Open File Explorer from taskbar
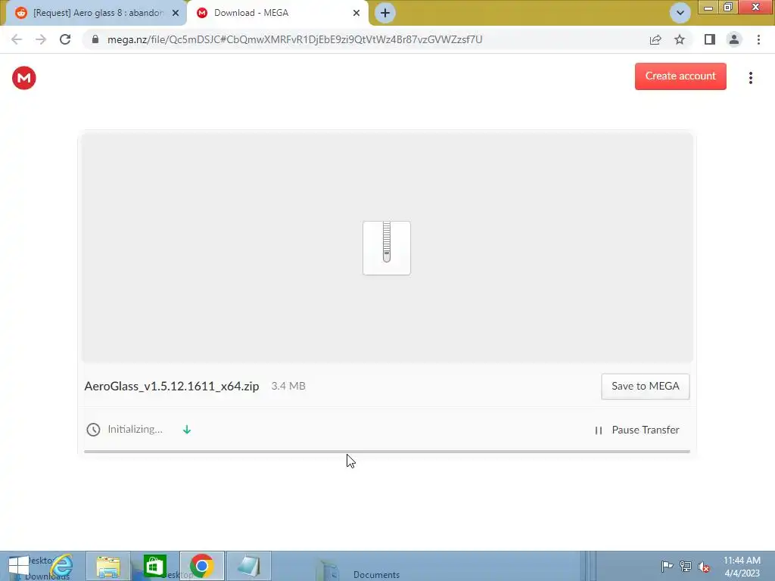Image resolution: width=775 pixels, height=581 pixels. (x=108, y=566)
